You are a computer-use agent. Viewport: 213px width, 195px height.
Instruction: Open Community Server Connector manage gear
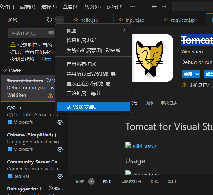coord(60,176)
